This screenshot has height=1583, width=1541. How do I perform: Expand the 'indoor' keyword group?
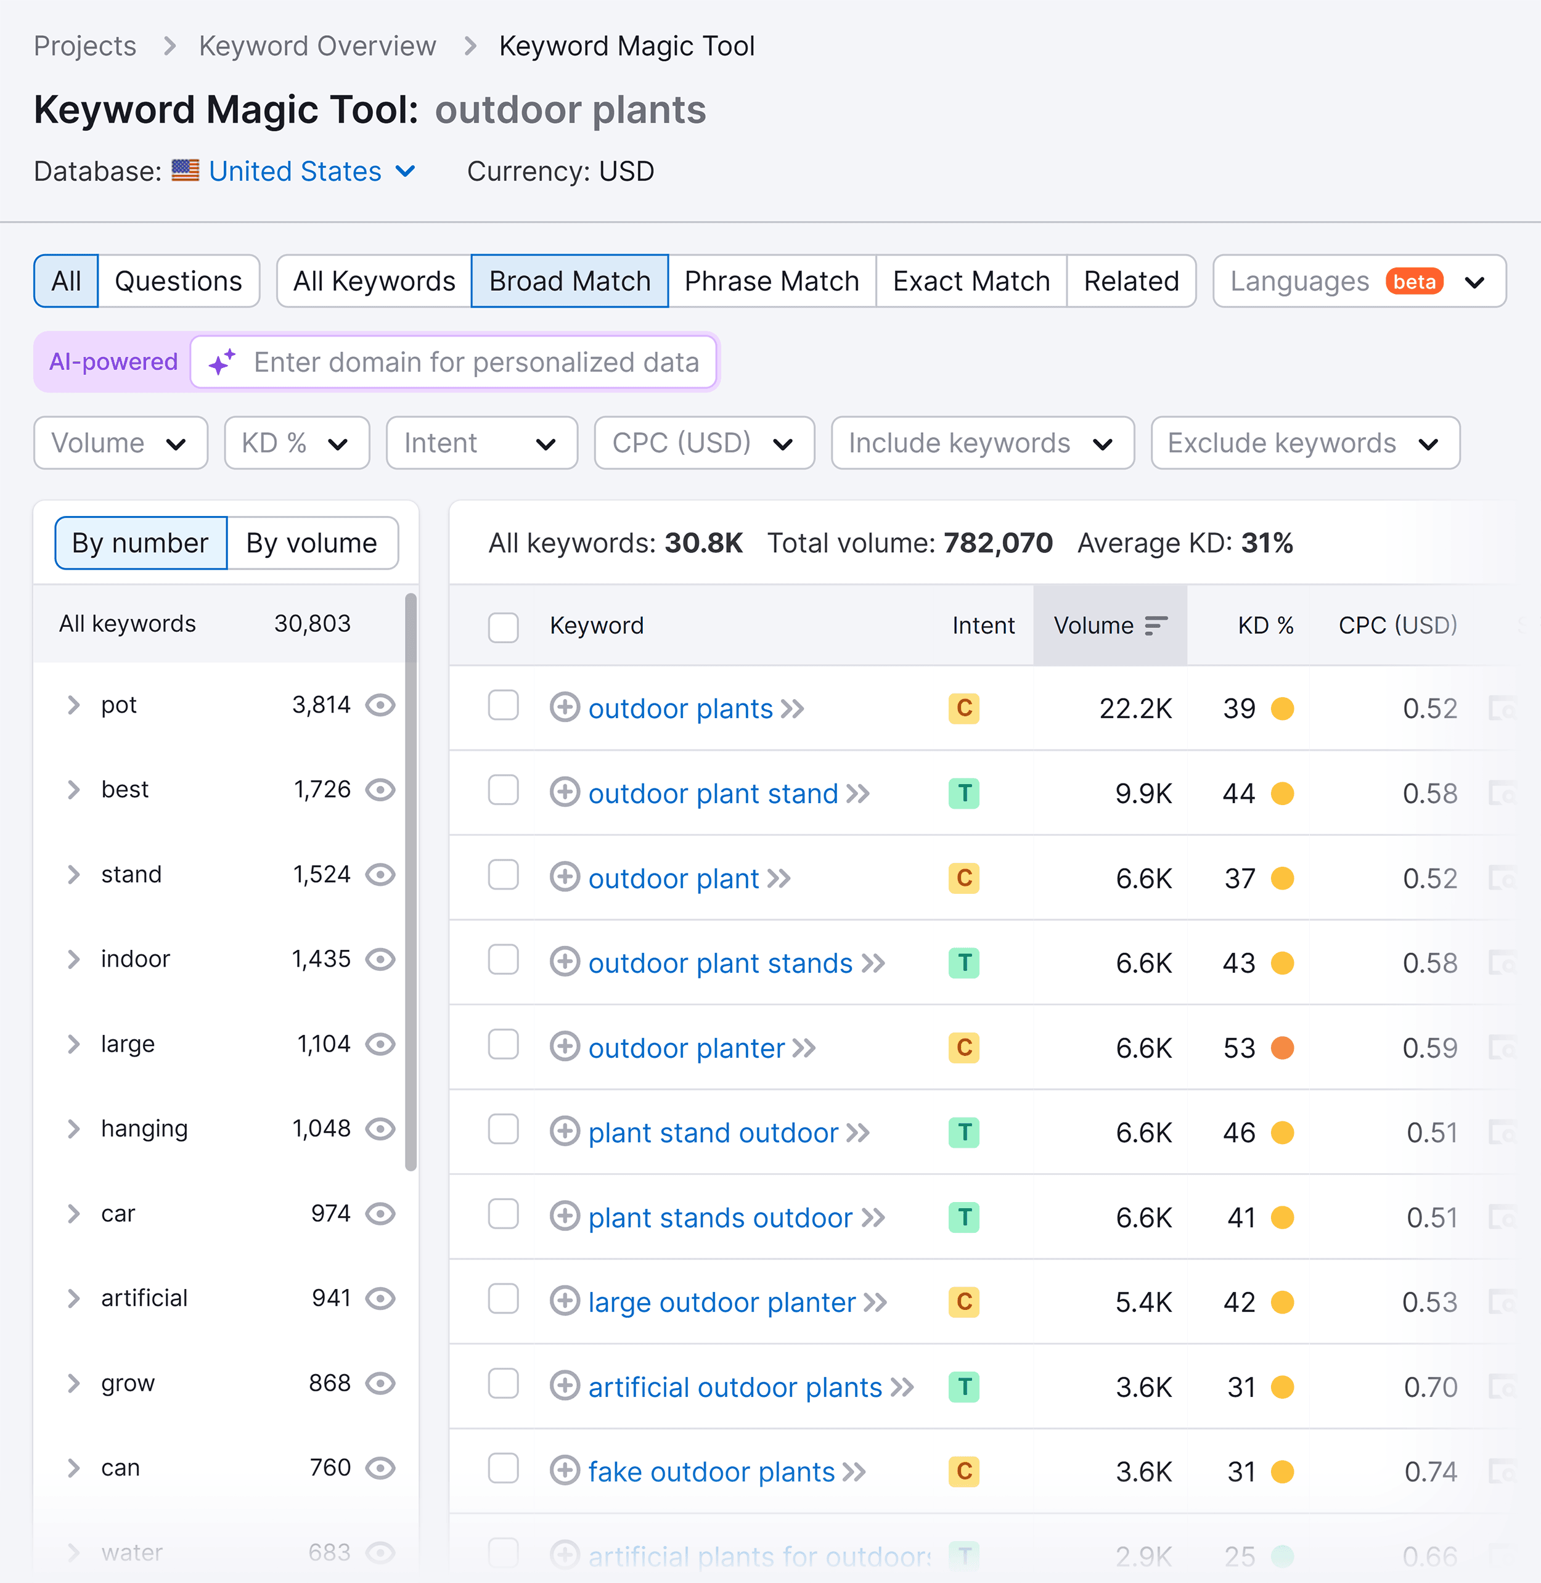coord(73,960)
